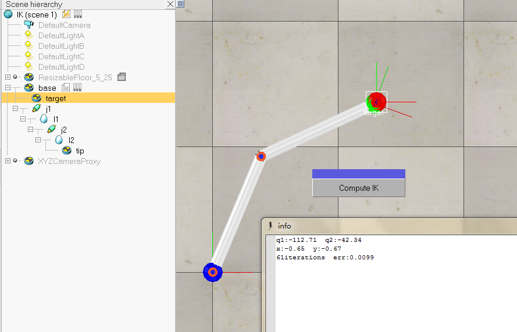Screen dimensions: 517x332
Task: Click the DefaultLightC light icon
Action: pos(28,56)
